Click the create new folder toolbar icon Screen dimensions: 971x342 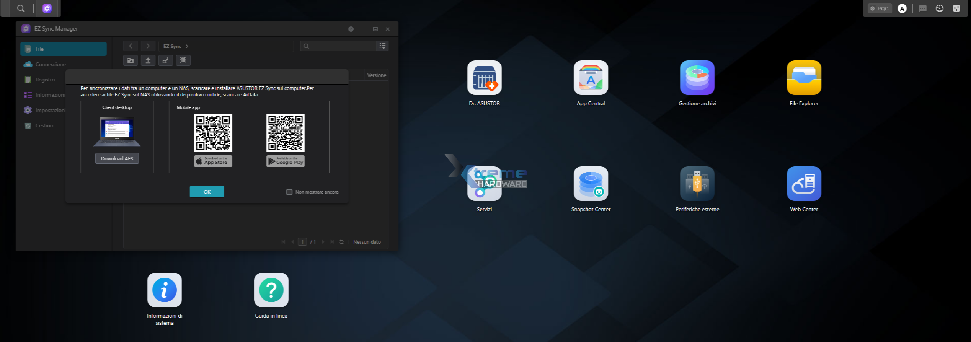pyautogui.click(x=131, y=60)
